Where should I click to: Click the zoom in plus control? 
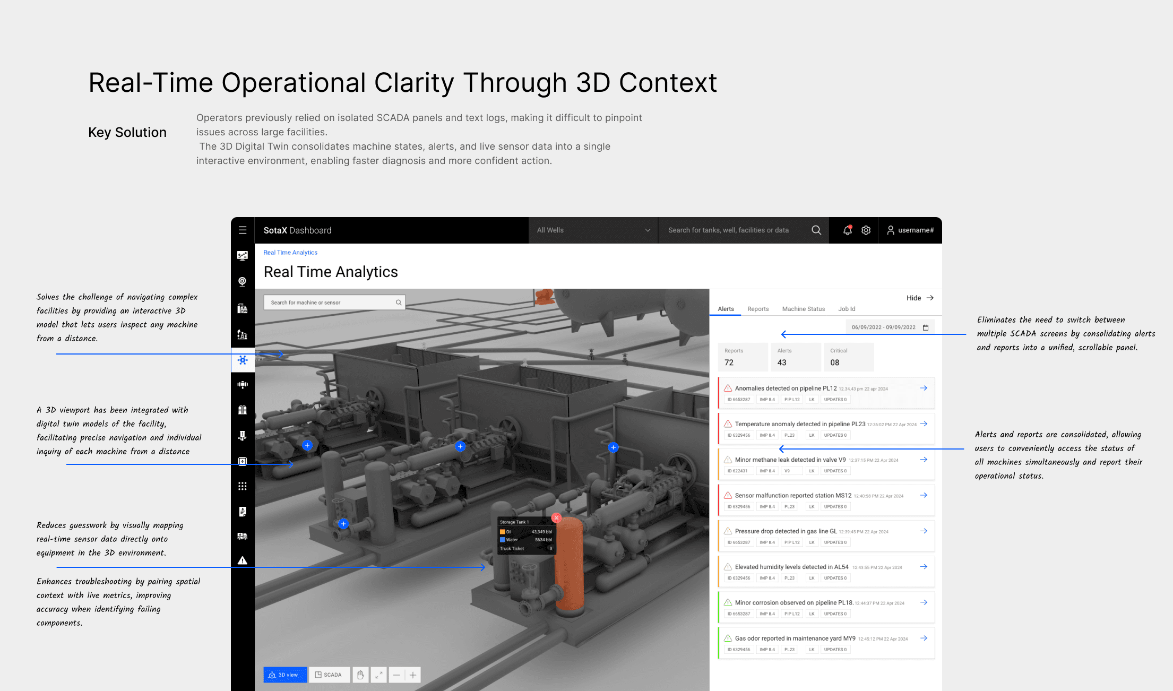[412, 675]
